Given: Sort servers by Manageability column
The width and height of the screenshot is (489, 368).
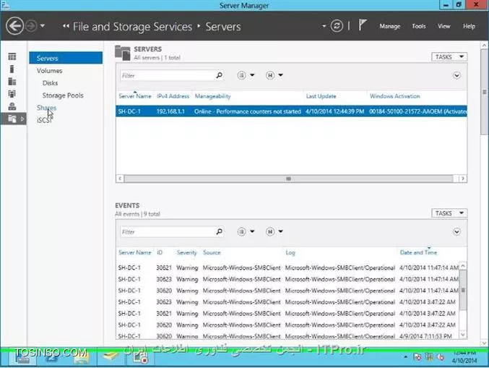Looking at the screenshot, I should click(212, 96).
